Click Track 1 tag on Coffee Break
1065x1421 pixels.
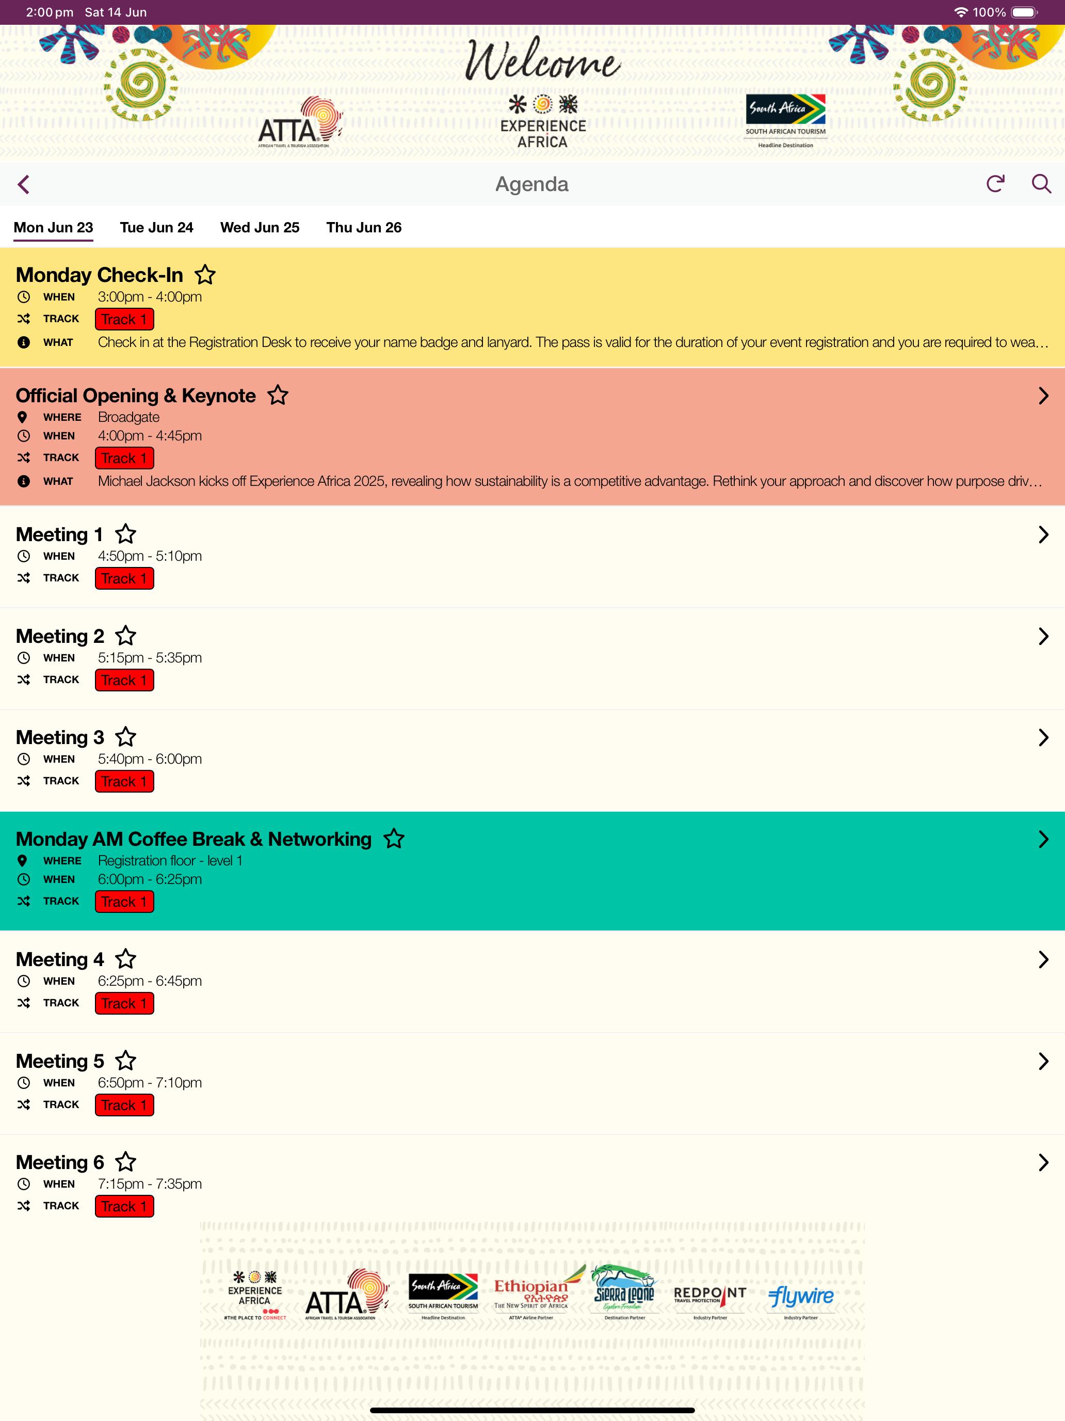tap(124, 902)
